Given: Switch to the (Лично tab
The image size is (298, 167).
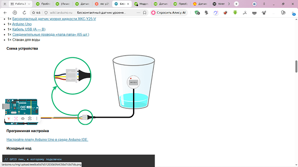Looking at the screenshot, I should [x=63, y=4].
